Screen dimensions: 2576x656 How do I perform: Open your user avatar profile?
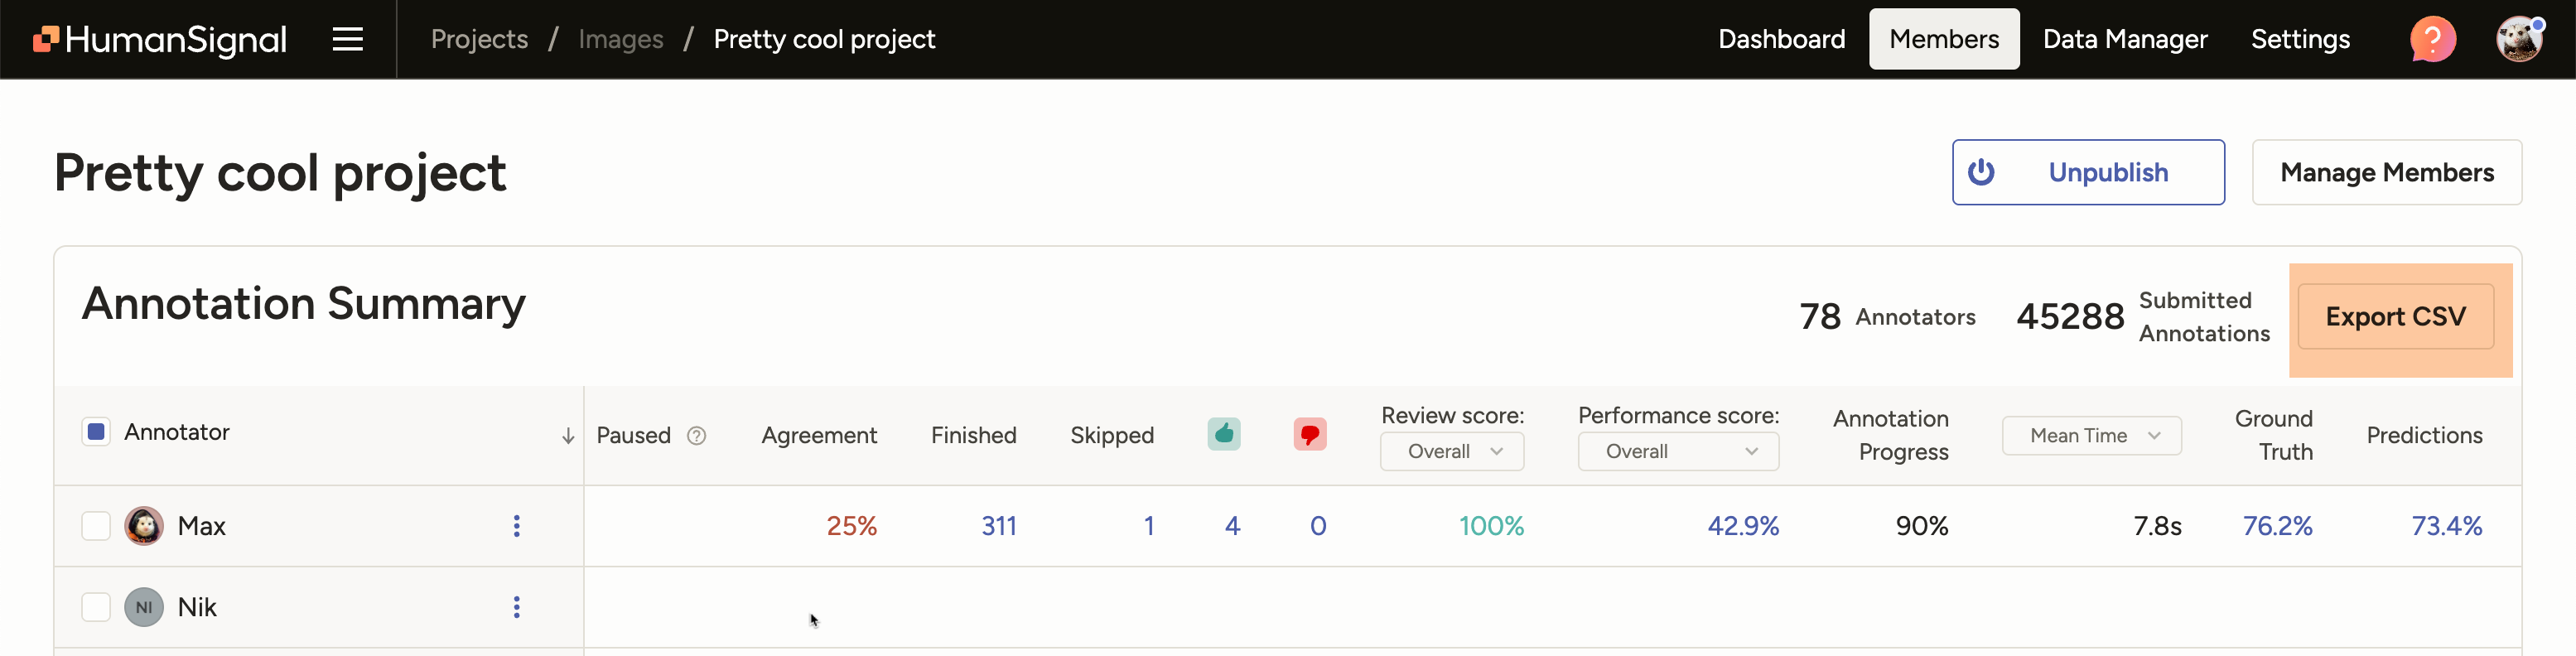[x=2519, y=39]
